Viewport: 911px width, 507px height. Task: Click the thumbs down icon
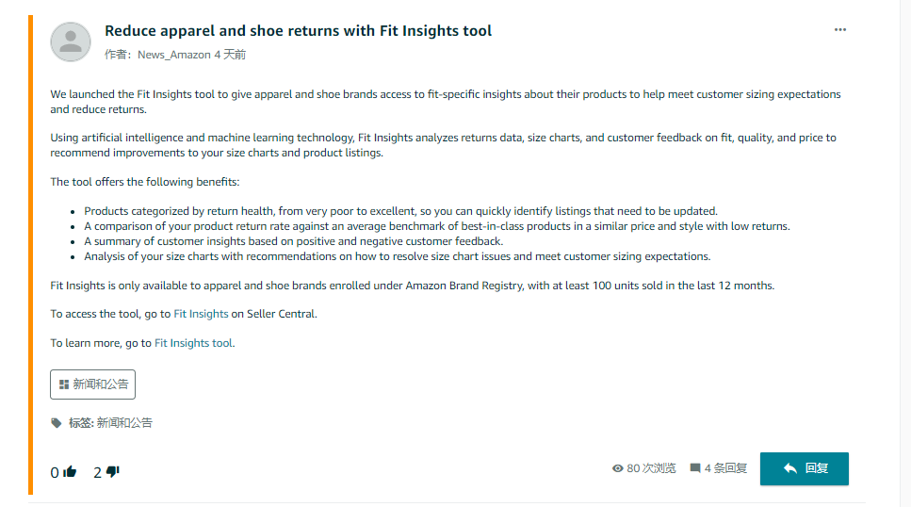(113, 472)
